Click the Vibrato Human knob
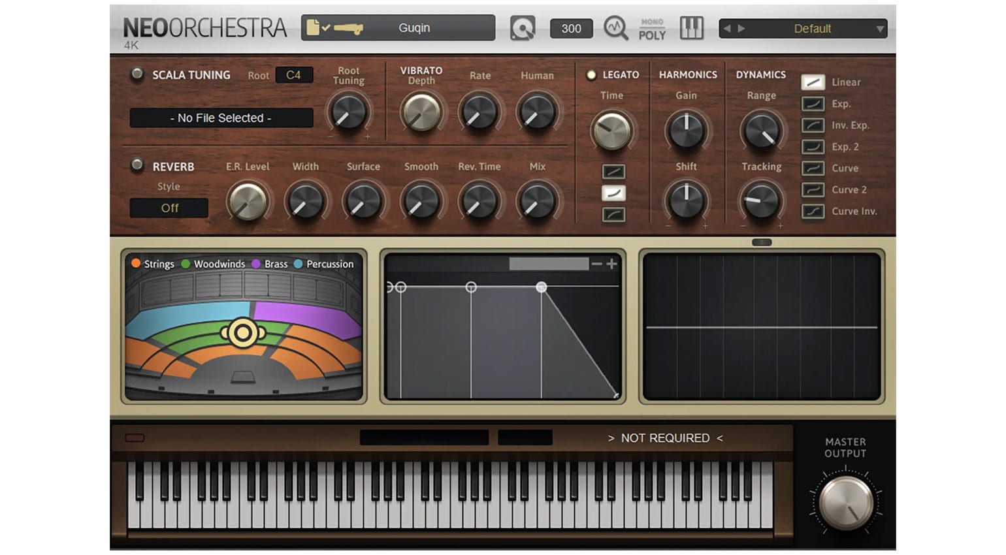The height and width of the screenshot is (555, 1006). click(x=537, y=112)
